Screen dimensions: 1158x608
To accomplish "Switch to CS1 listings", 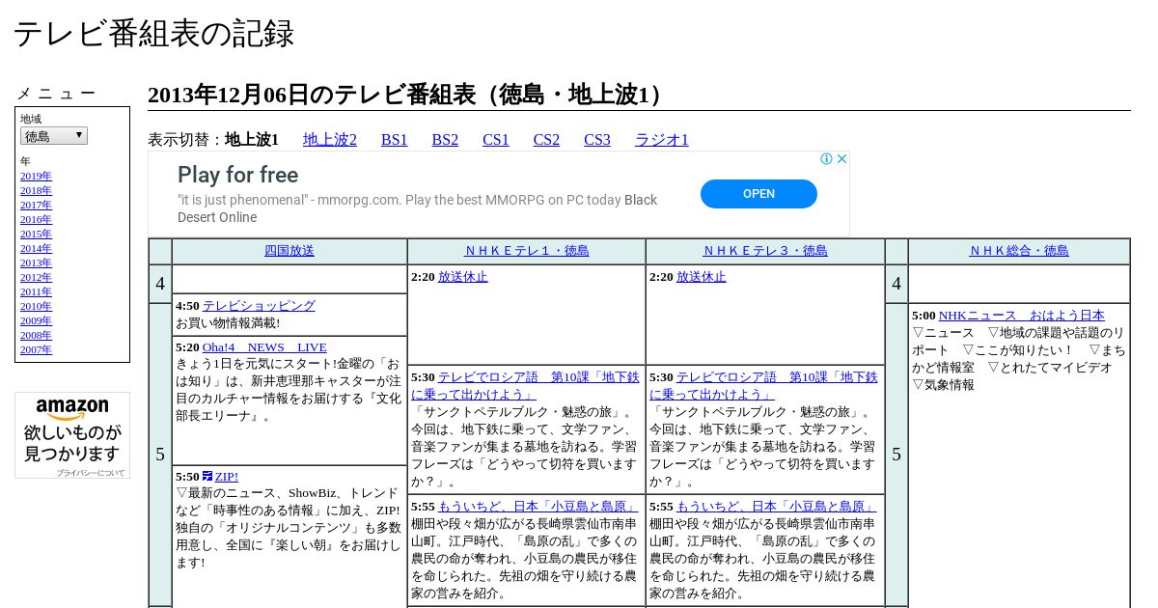I will [496, 140].
